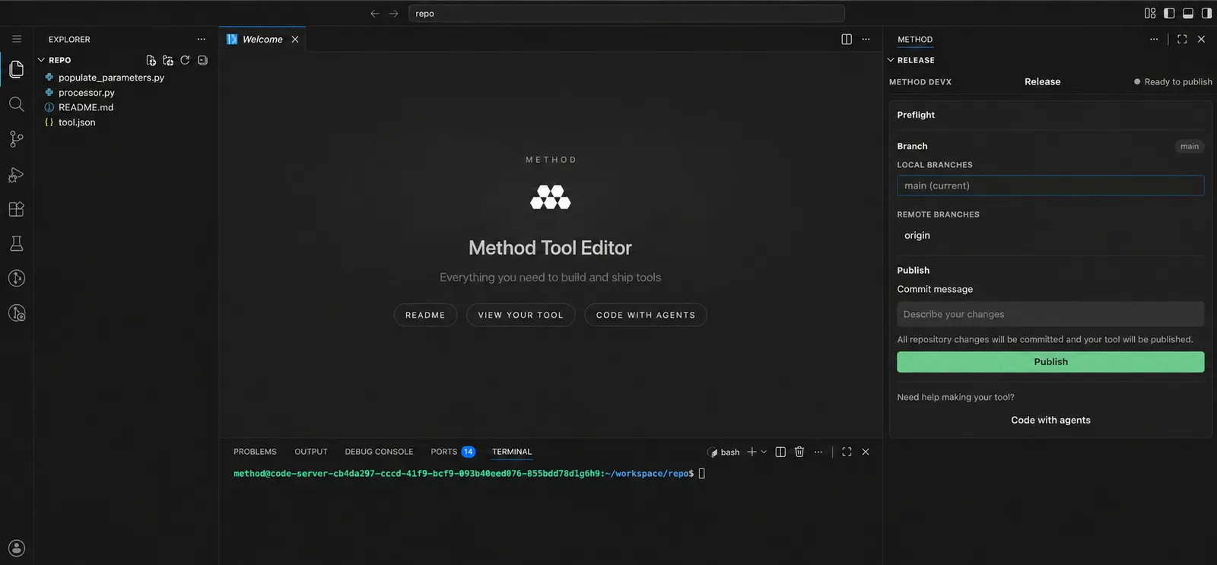
Task: Split the terminal
Action: pos(780,452)
